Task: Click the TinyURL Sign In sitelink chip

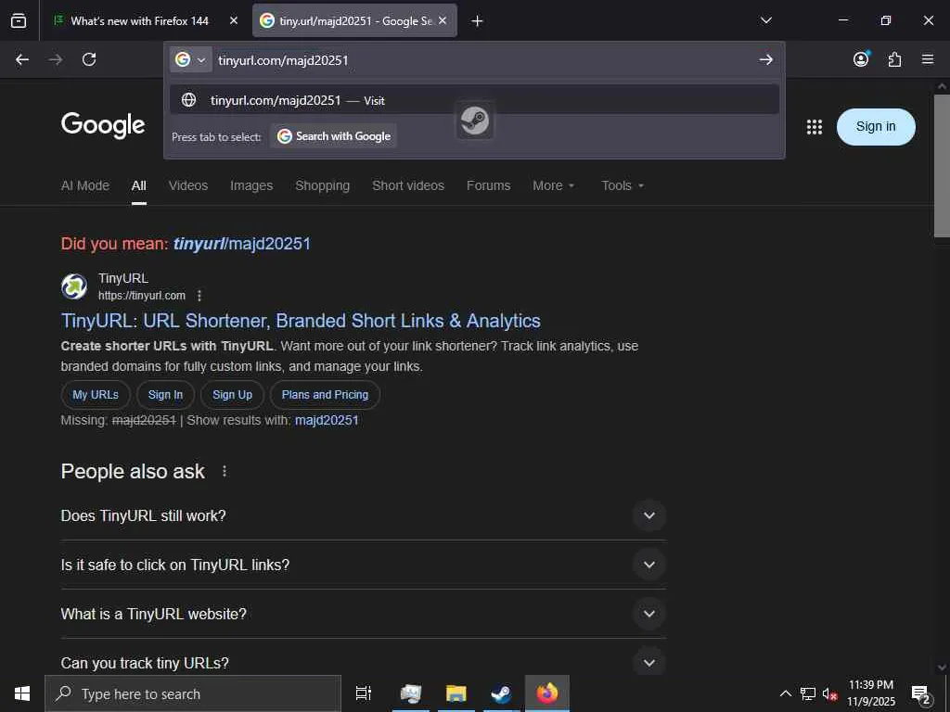Action: point(165,395)
